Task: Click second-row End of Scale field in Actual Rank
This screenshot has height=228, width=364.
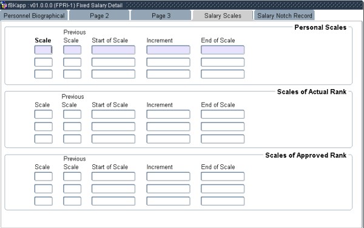Action: 223,127
